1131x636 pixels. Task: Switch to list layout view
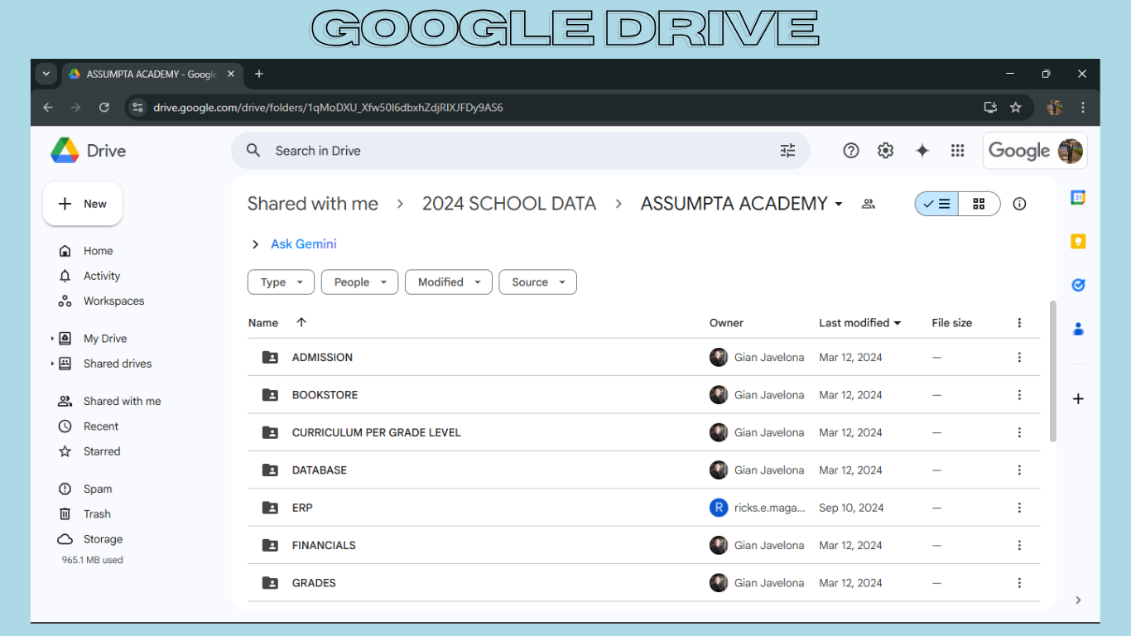(x=937, y=204)
